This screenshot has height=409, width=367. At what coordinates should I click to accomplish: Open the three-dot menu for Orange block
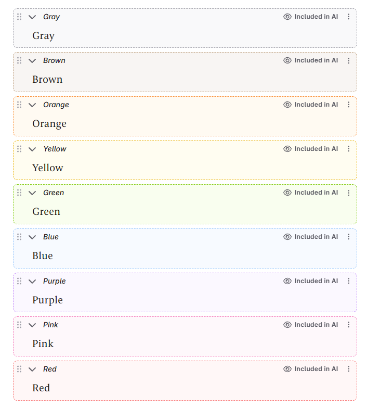pyautogui.click(x=348, y=105)
